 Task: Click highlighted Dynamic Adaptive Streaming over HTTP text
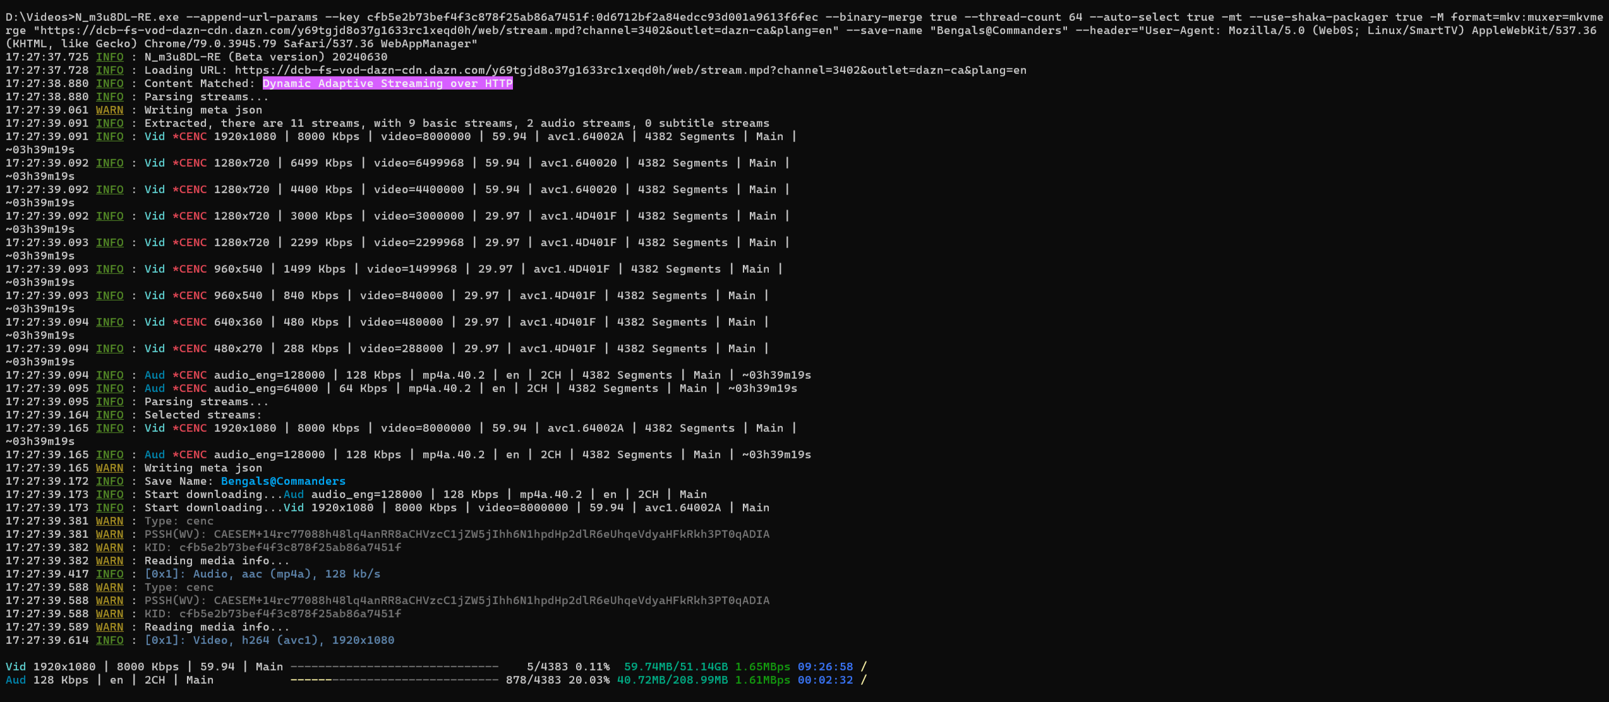coord(387,83)
